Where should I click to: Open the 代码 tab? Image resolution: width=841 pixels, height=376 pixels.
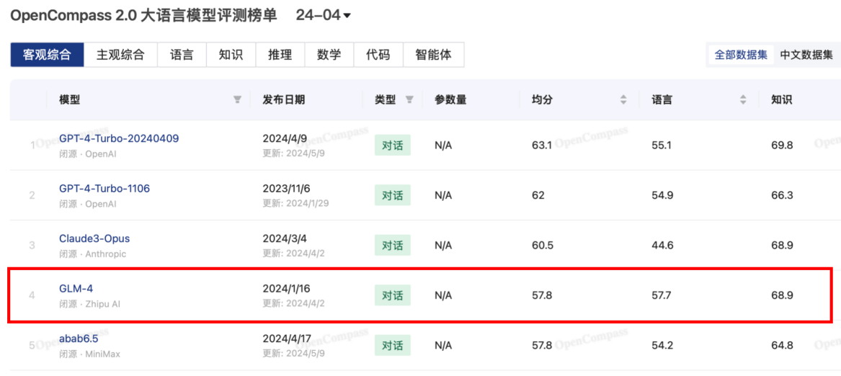pos(378,55)
